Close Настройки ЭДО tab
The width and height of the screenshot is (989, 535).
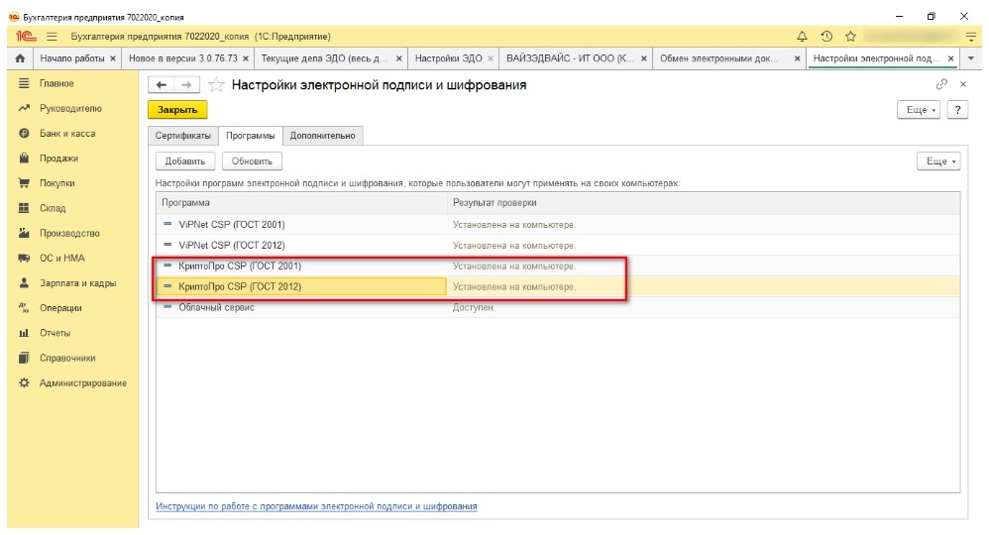coord(491,58)
